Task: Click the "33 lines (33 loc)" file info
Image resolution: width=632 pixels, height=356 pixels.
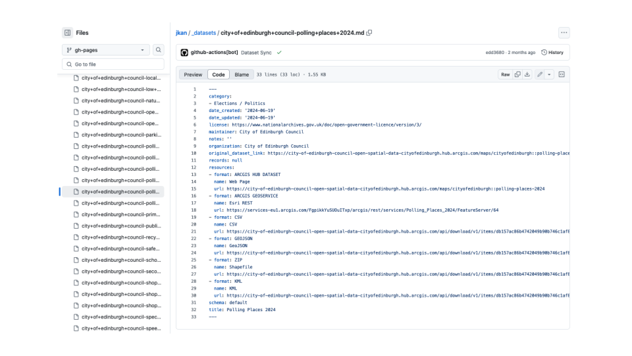Action: click(279, 74)
